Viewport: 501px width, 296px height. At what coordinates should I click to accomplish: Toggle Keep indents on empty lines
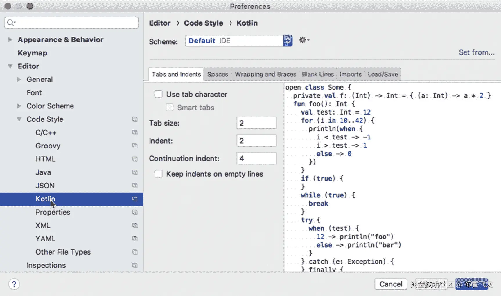[159, 174]
